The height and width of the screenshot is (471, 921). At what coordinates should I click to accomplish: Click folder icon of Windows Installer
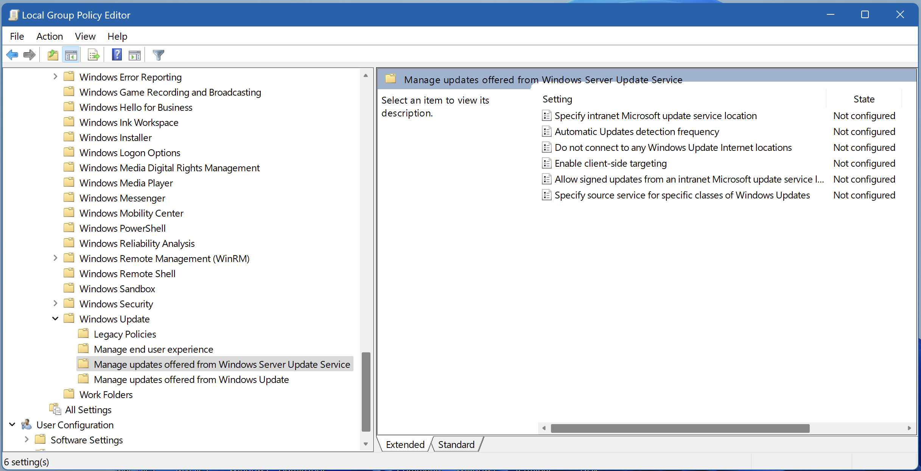(x=69, y=137)
